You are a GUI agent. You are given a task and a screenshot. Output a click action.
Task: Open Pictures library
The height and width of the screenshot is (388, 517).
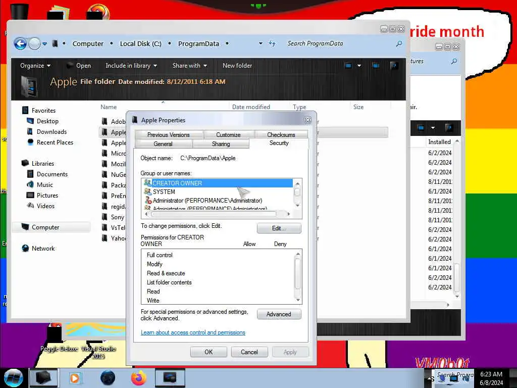point(47,196)
